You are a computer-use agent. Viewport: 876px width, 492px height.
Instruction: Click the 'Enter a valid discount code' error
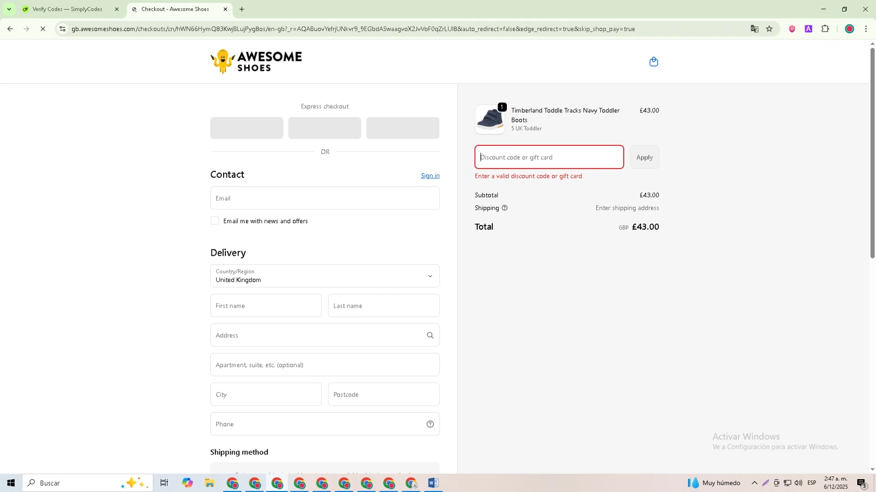tap(529, 176)
